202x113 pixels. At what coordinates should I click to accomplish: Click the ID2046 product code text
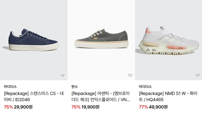23,99
